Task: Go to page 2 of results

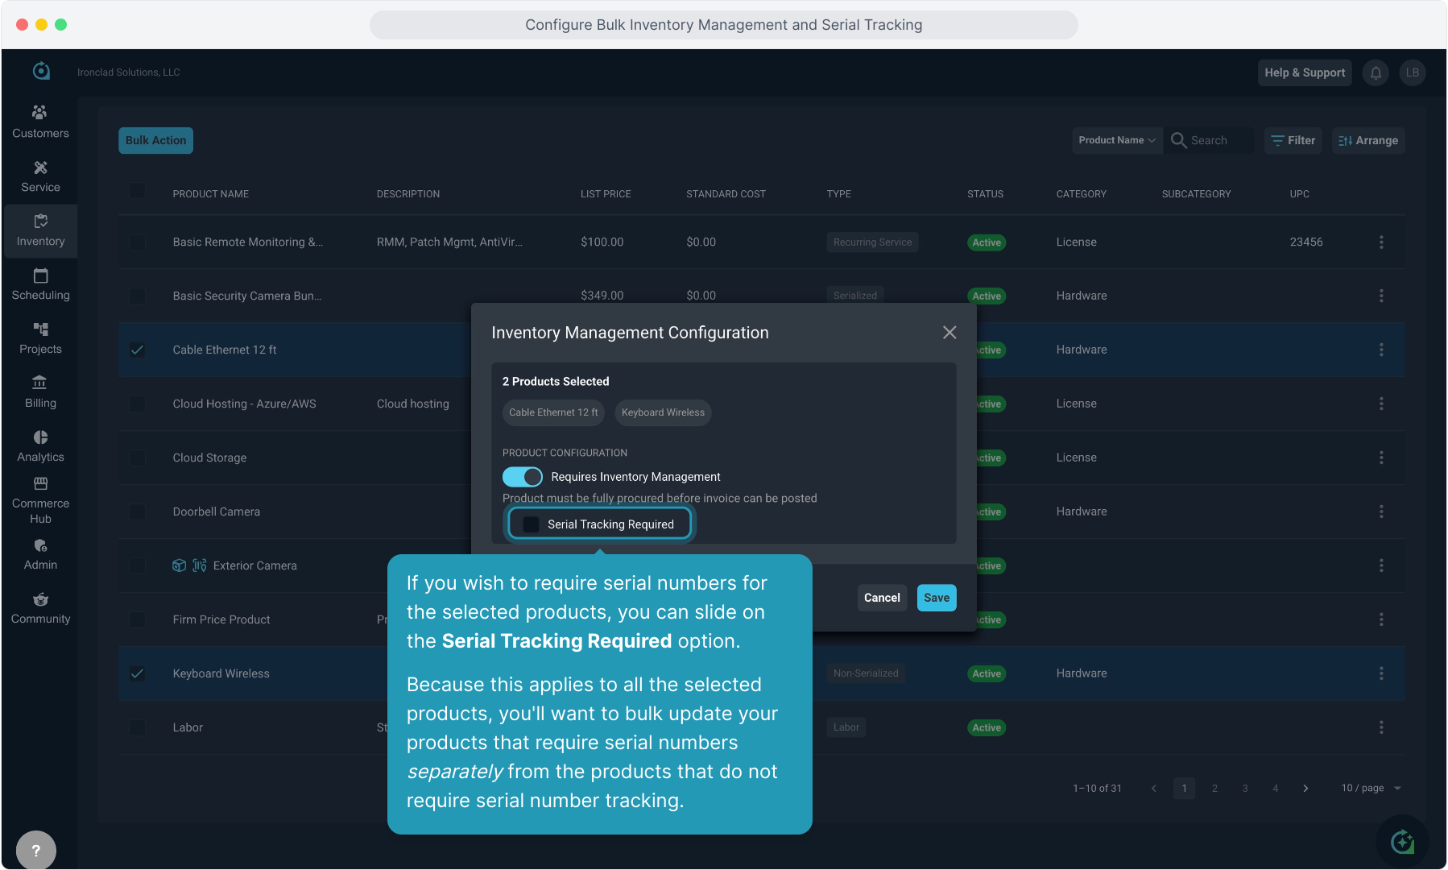Action: click(1214, 788)
